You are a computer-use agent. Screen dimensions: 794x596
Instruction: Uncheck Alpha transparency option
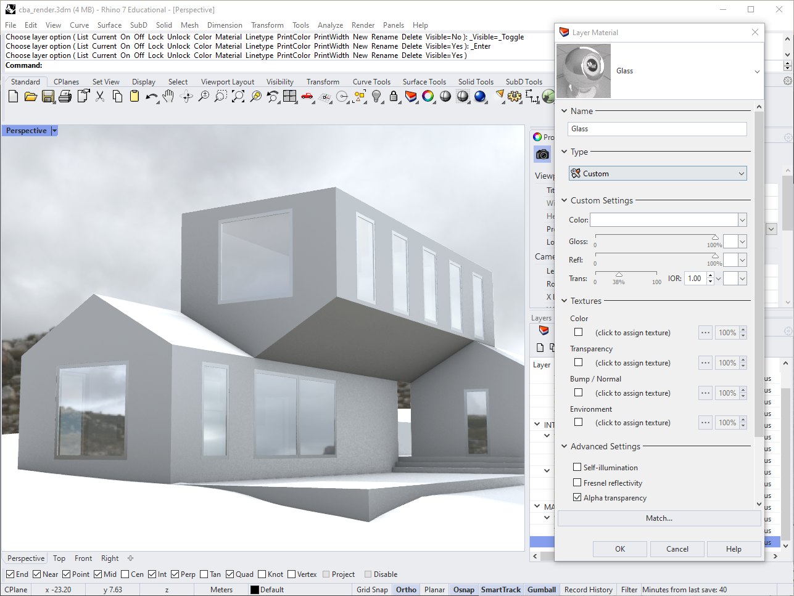point(577,498)
